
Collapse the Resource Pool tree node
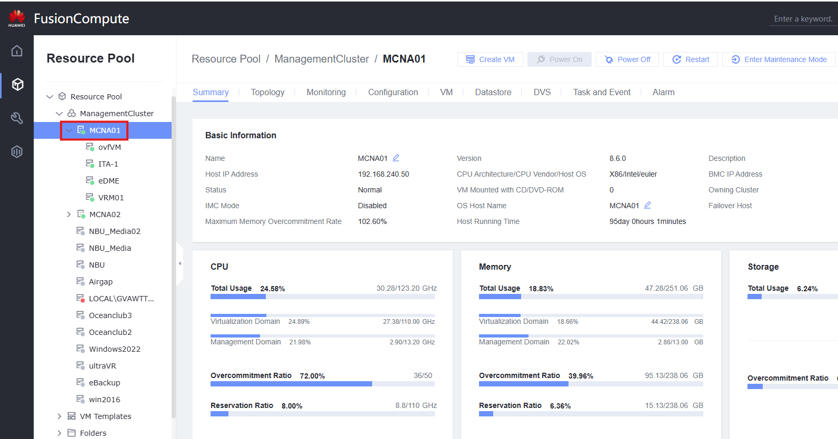click(50, 97)
